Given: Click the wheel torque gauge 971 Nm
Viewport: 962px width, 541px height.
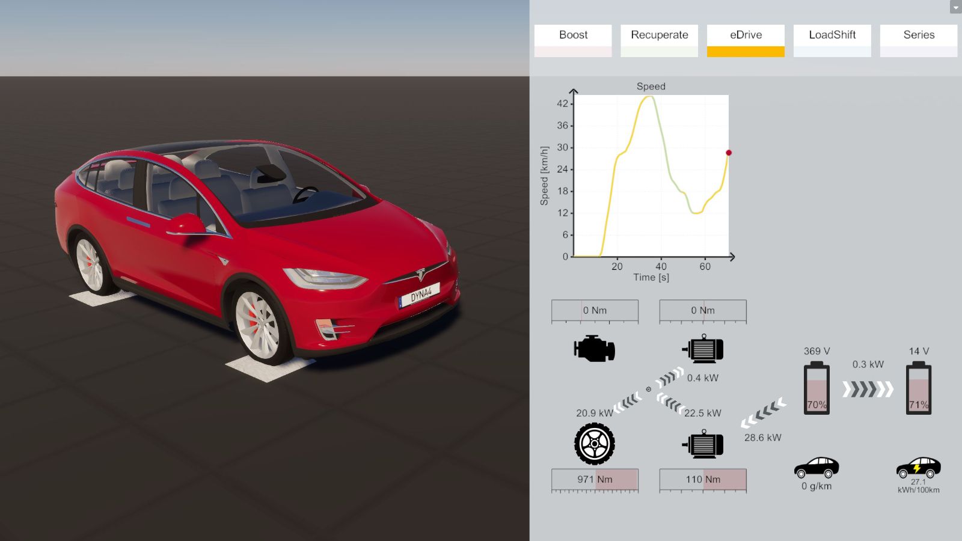Looking at the screenshot, I should 595,480.
